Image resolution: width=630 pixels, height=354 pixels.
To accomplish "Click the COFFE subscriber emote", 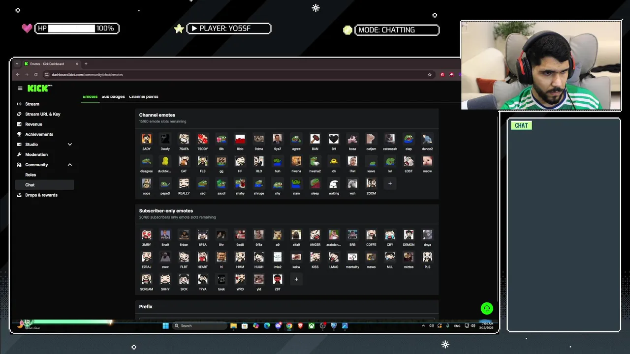I will pyautogui.click(x=371, y=235).
